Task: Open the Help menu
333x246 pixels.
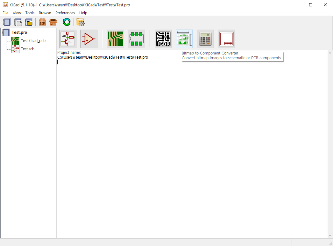Action: click(x=83, y=13)
